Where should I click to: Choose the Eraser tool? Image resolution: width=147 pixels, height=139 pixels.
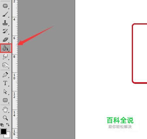[5, 39]
